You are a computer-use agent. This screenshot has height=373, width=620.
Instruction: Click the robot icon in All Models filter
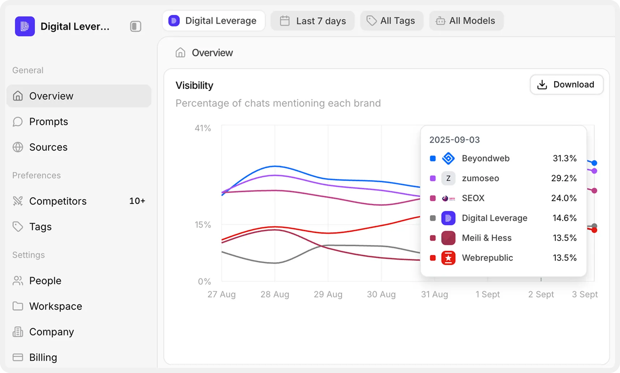pyautogui.click(x=440, y=21)
